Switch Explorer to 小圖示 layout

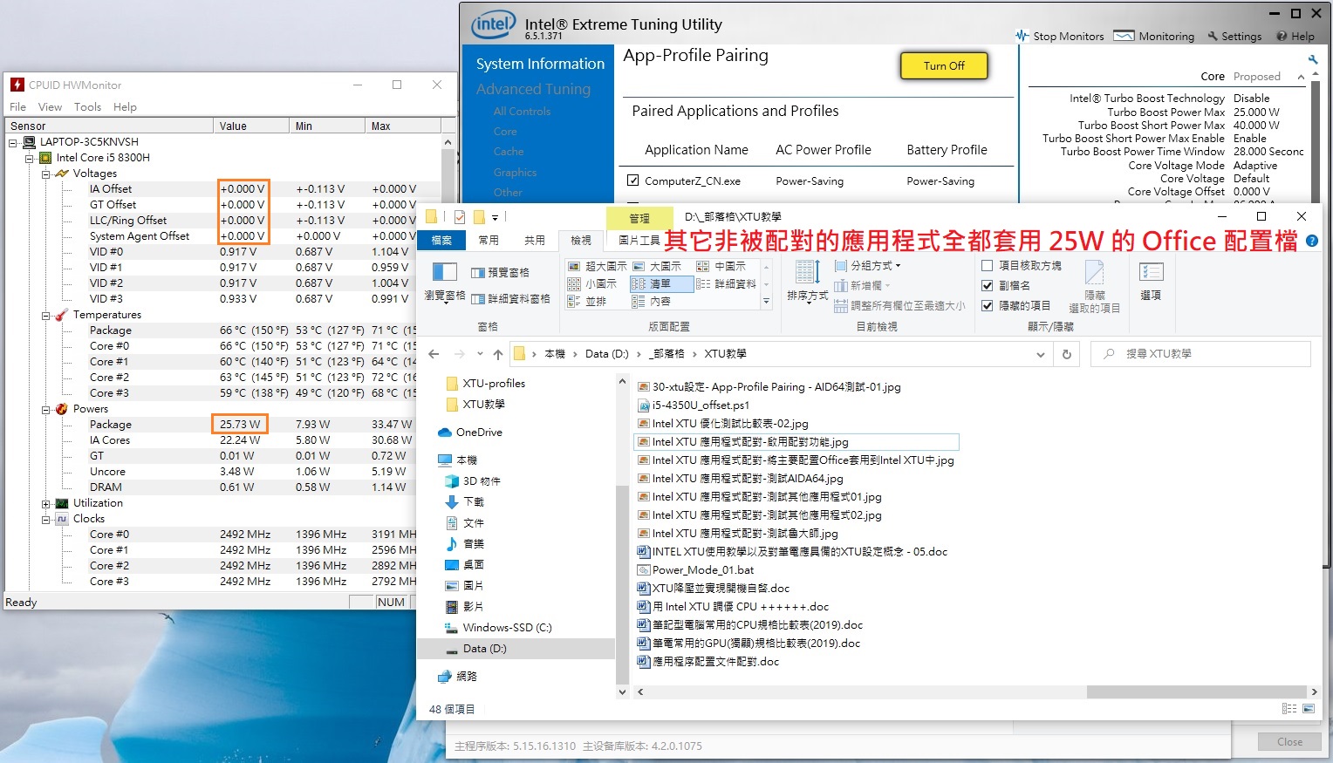(x=592, y=284)
